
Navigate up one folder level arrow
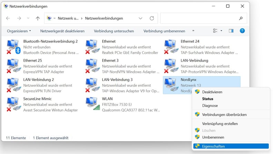(38, 18)
